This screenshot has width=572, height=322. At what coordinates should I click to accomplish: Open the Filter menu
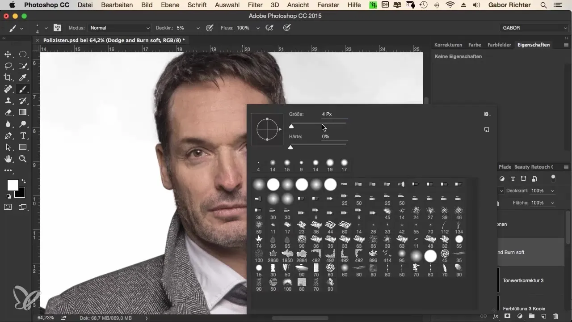[x=255, y=5]
